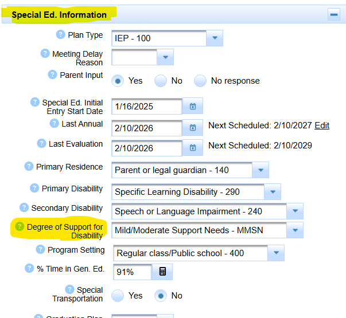Select No for Parent Input
Viewport: 346px width, 318px height.
click(x=160, y=81)
